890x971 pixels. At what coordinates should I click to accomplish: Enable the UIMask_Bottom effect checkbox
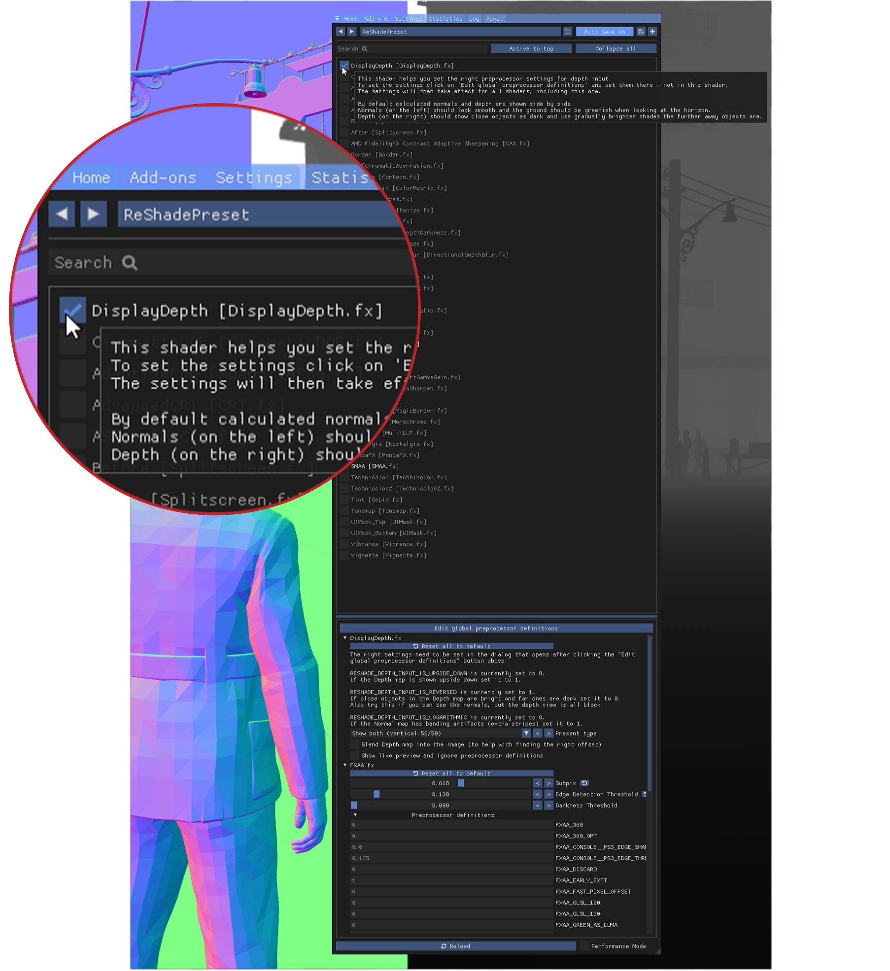tap(344, 533)
